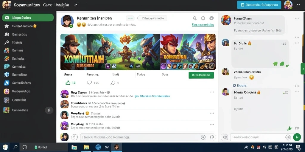Open the more options dots in the top bar
305x152 pixels.
click(298, 5)
